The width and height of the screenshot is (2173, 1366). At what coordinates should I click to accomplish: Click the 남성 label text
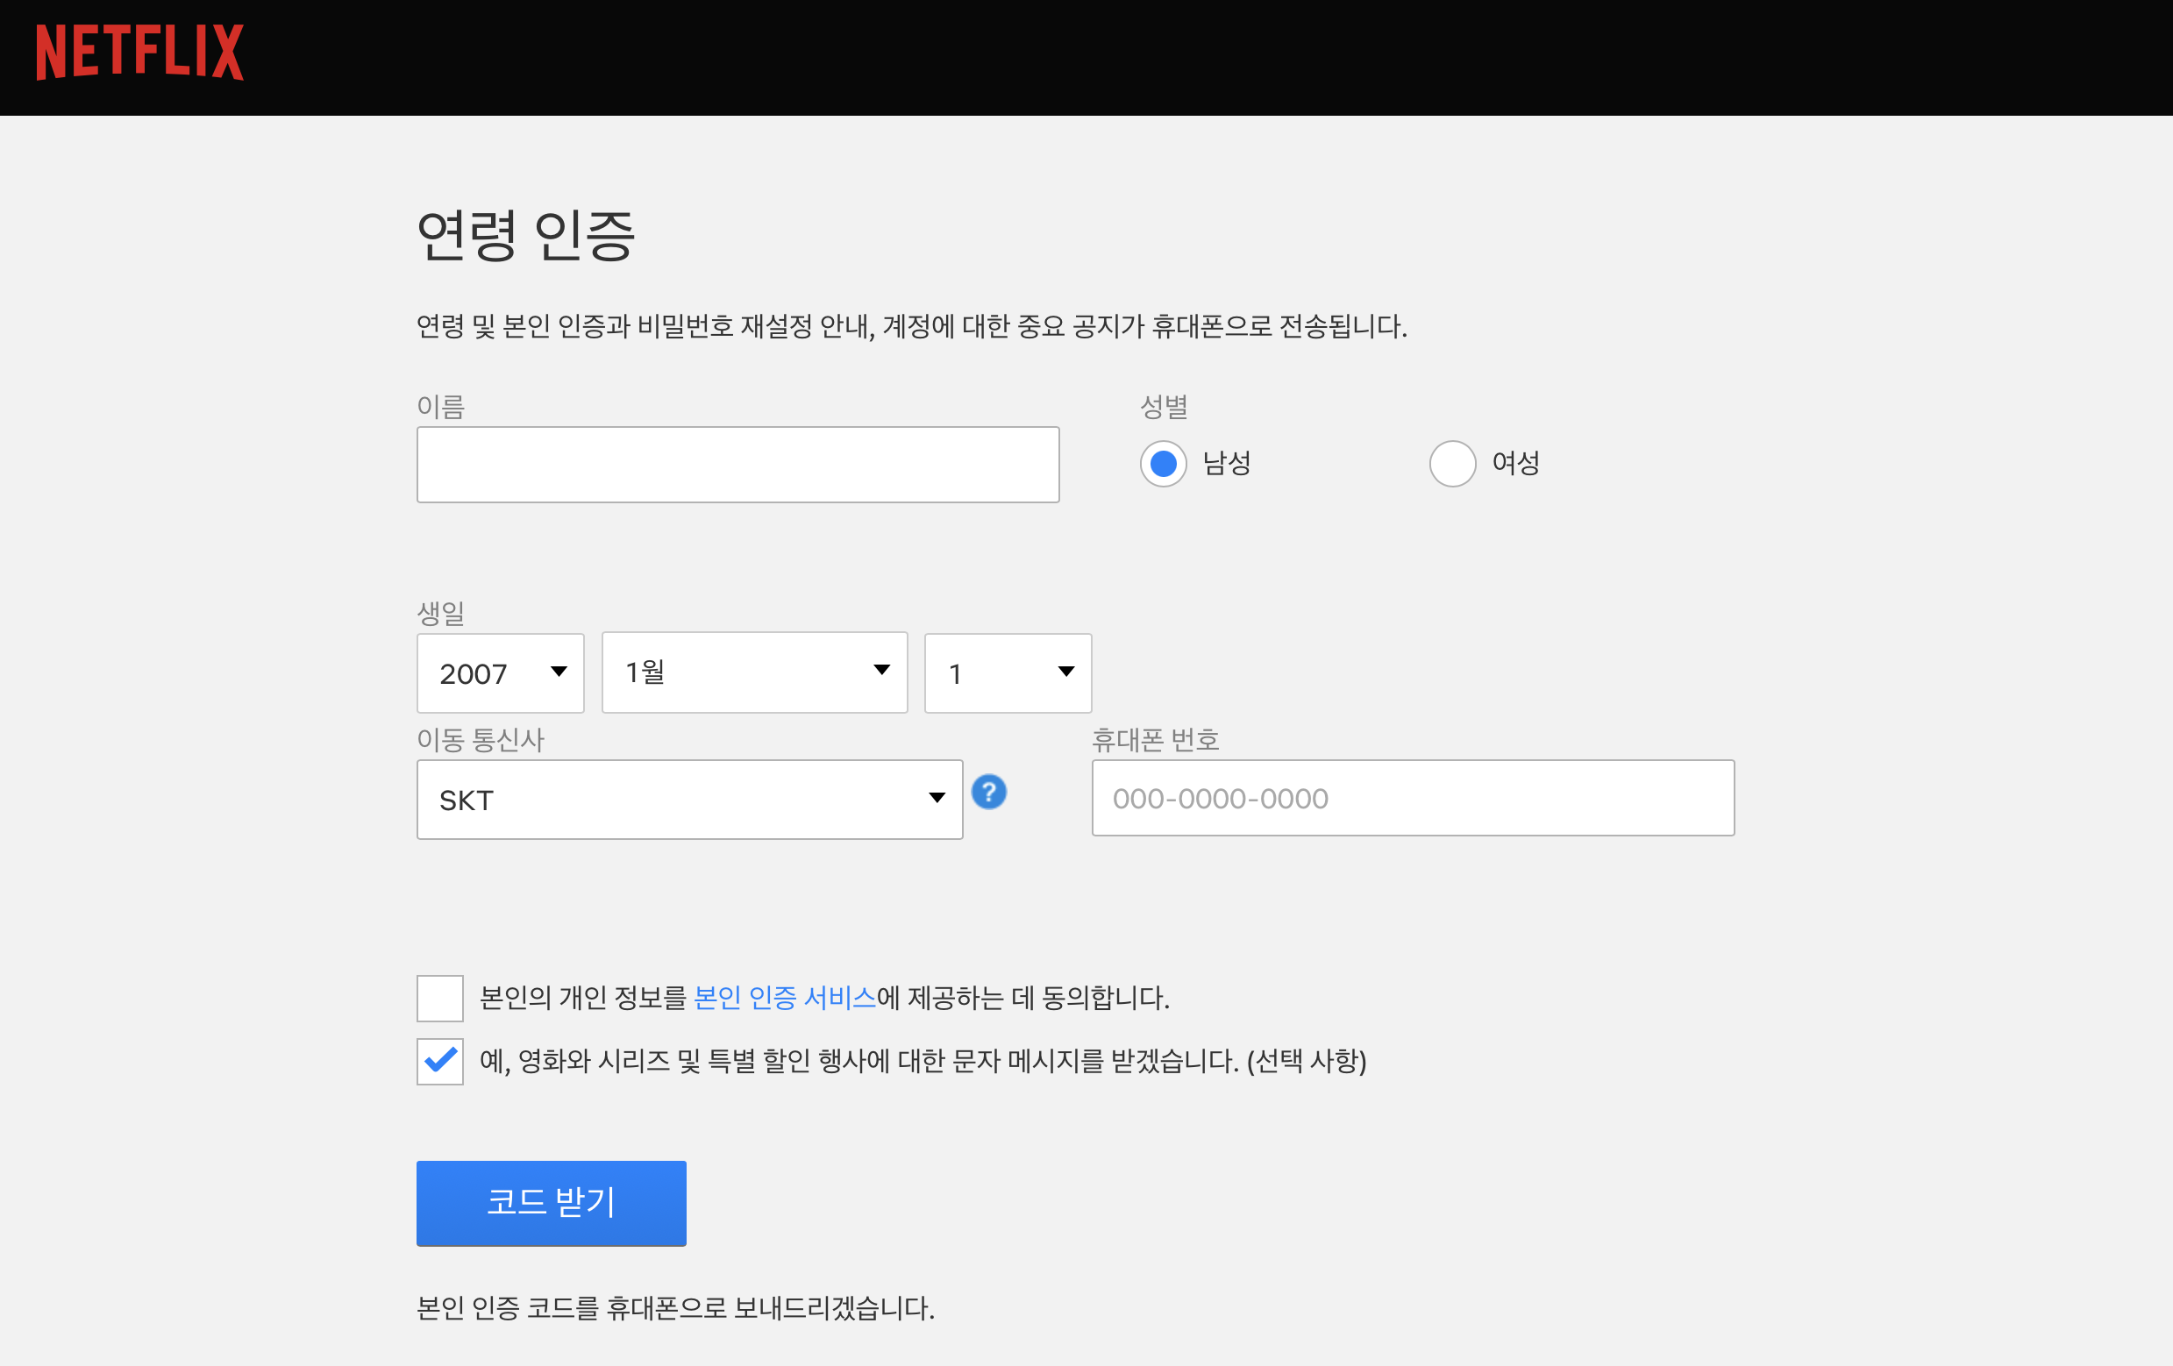1228,463
